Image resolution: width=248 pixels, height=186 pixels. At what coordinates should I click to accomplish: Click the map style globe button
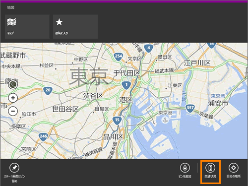13,85
